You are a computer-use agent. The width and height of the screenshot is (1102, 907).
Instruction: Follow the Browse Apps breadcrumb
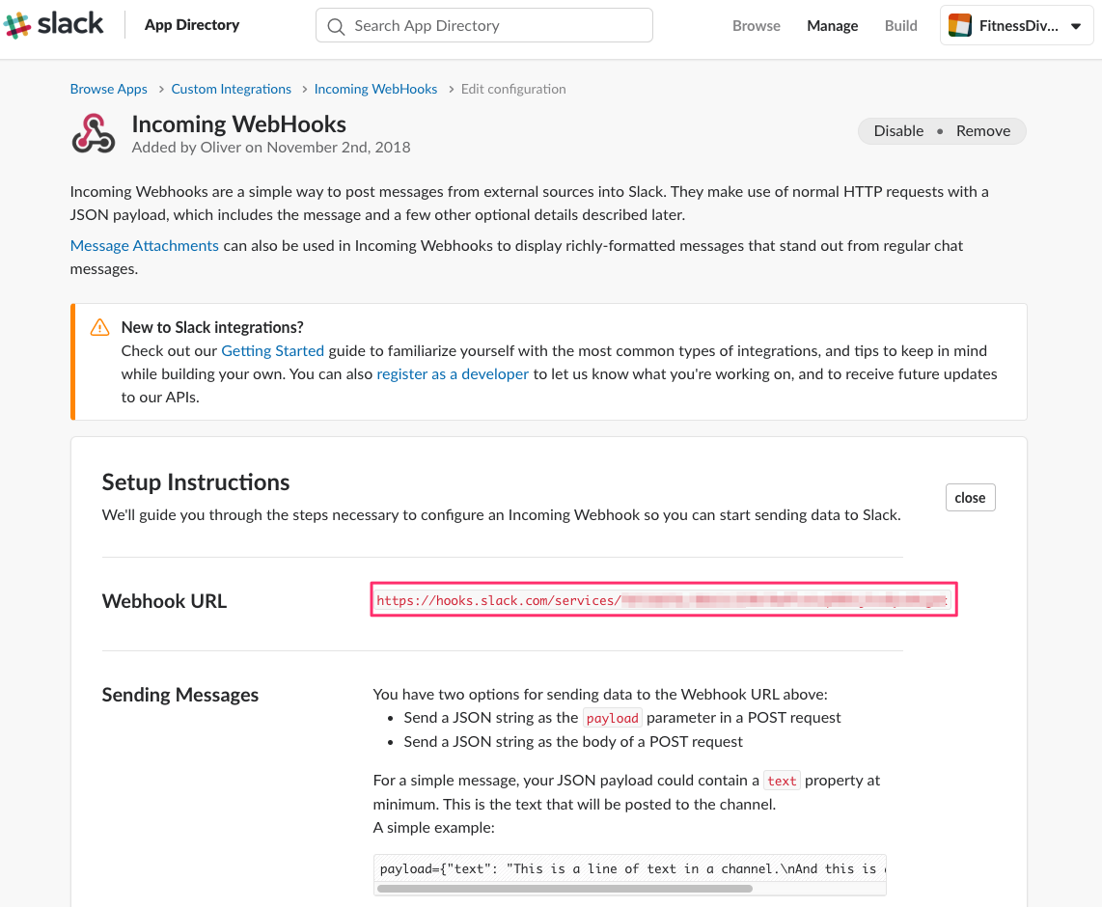pos(108,89)
